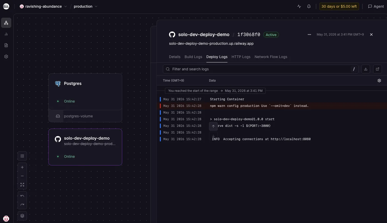Image resolution: width=387 pixels, height=223 pixels.
Task: Click the 1f3068f0 deployment hash
Action: click(x=249, y=35)
